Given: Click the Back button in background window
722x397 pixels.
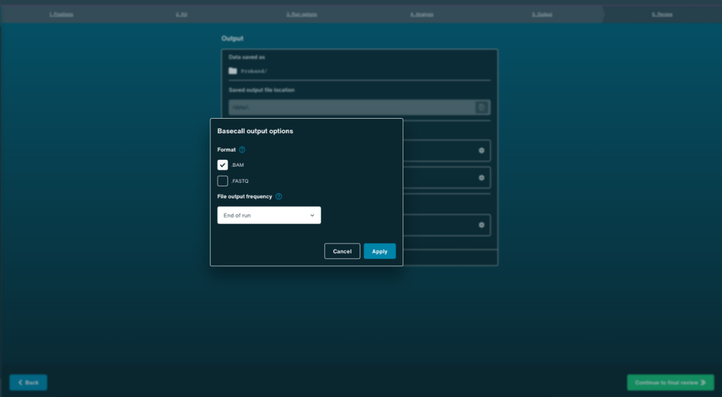Looking at the screenshot, I should point(28,382).
